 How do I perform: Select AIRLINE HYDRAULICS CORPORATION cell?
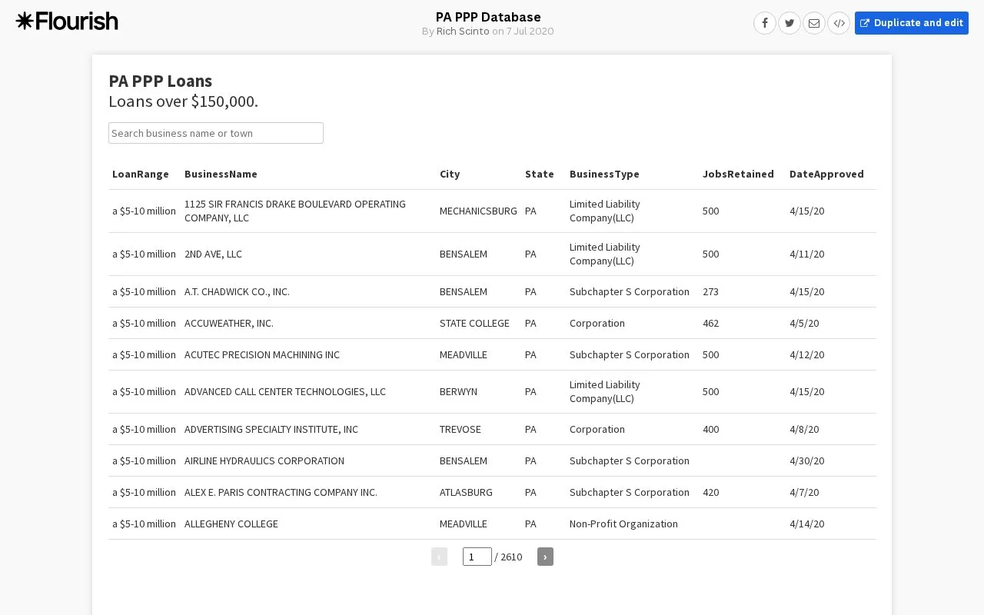pos(264,460)
